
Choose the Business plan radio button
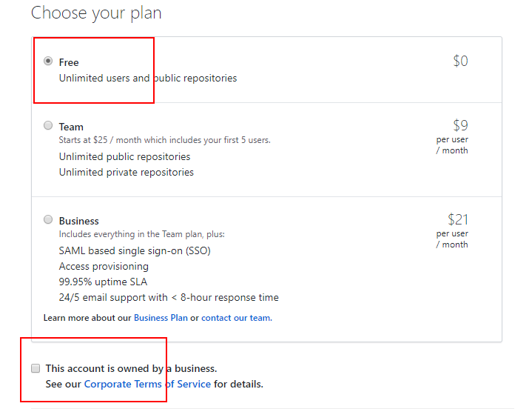48,220
